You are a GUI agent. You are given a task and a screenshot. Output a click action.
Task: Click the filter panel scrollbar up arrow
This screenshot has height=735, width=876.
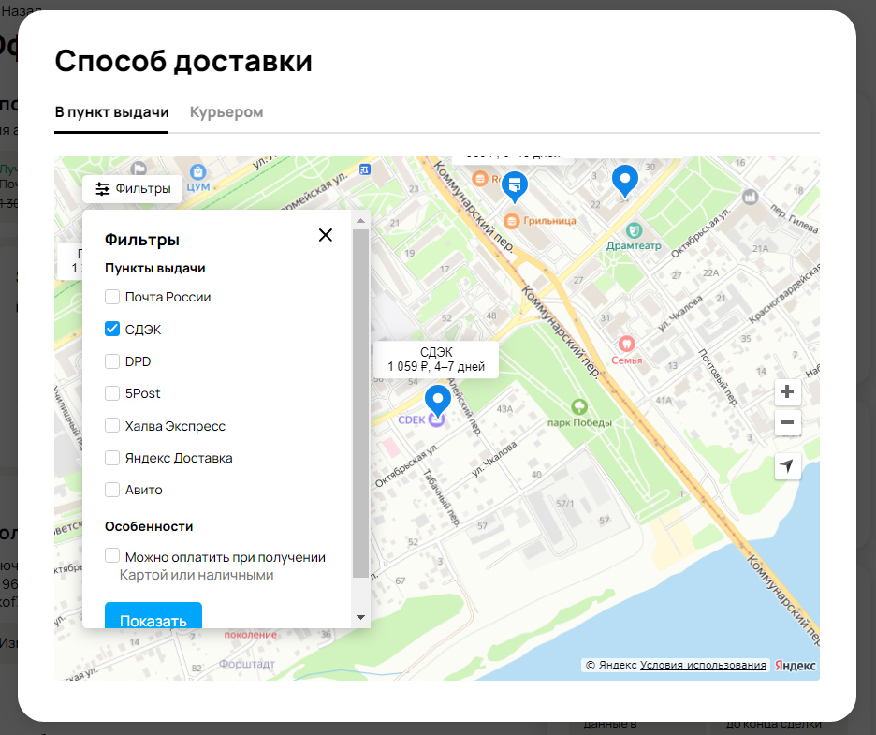click(361, 221)
